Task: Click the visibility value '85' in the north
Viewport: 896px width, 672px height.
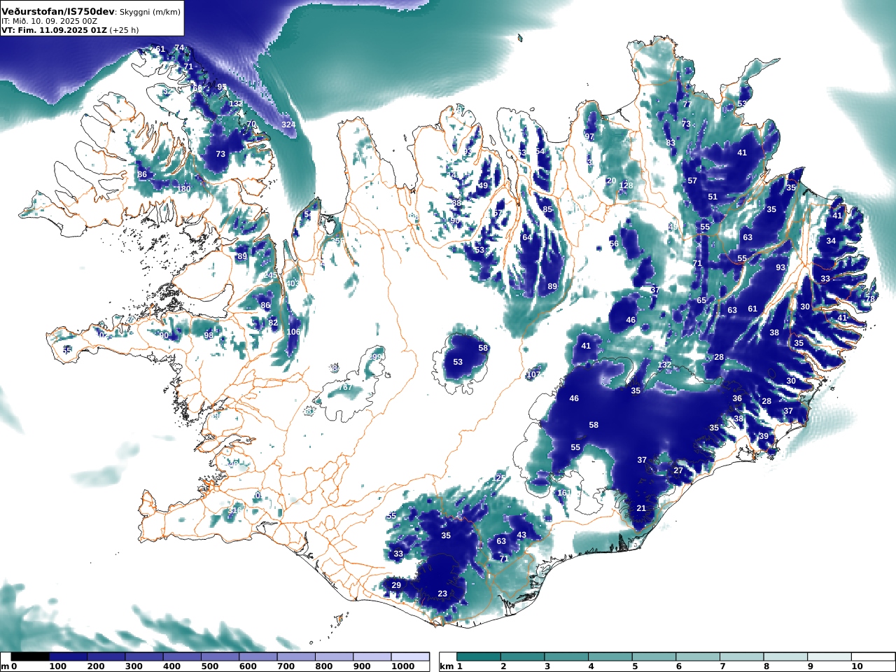Action: (547, 209)
